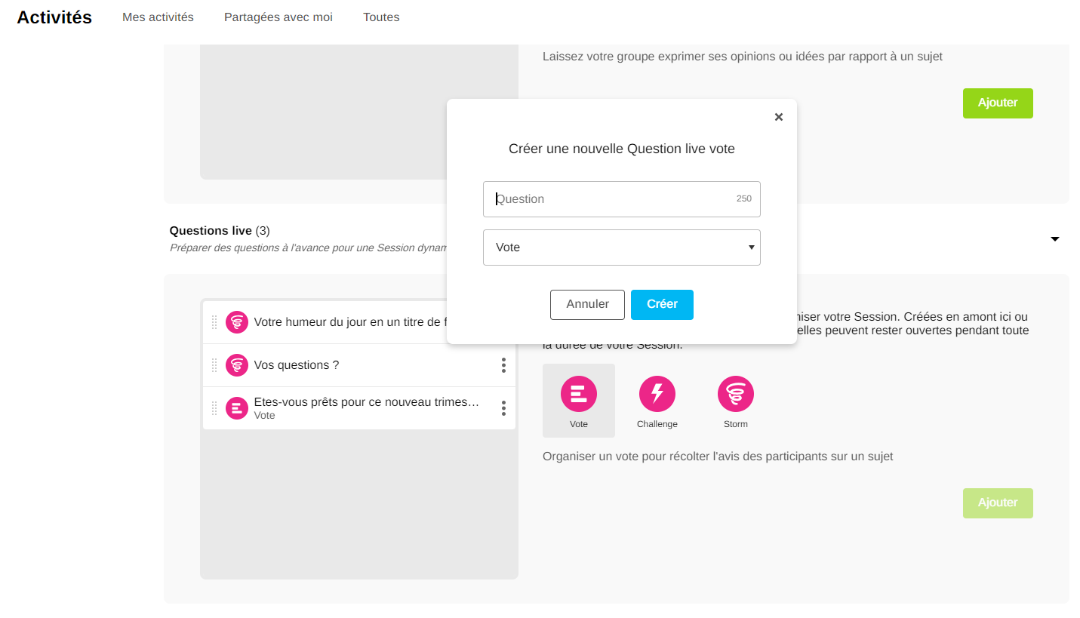Click the green Ajouter button at top

[997, 103]
